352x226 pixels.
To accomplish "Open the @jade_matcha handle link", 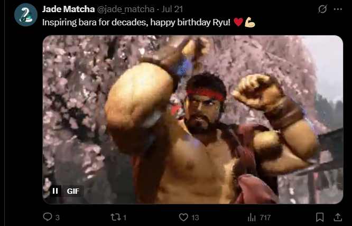I will tap(126, 9).
